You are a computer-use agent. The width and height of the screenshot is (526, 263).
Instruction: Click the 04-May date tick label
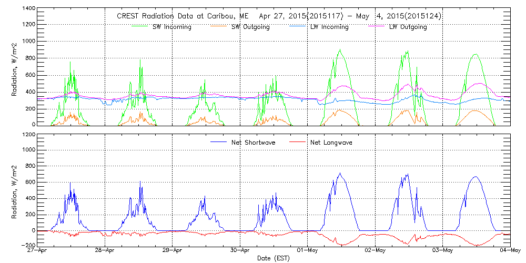click(509, 251)
